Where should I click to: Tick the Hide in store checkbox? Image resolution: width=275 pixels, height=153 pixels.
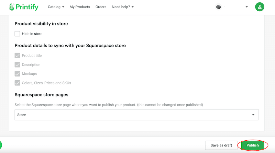(x=18, y=34)
